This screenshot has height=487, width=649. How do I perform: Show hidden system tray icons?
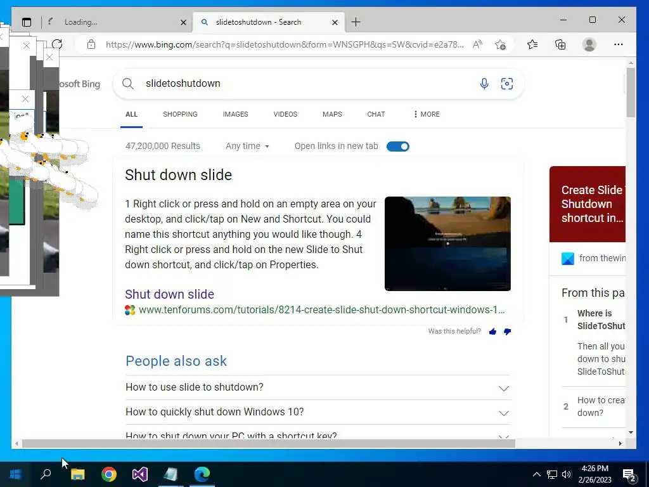point(536,474)
